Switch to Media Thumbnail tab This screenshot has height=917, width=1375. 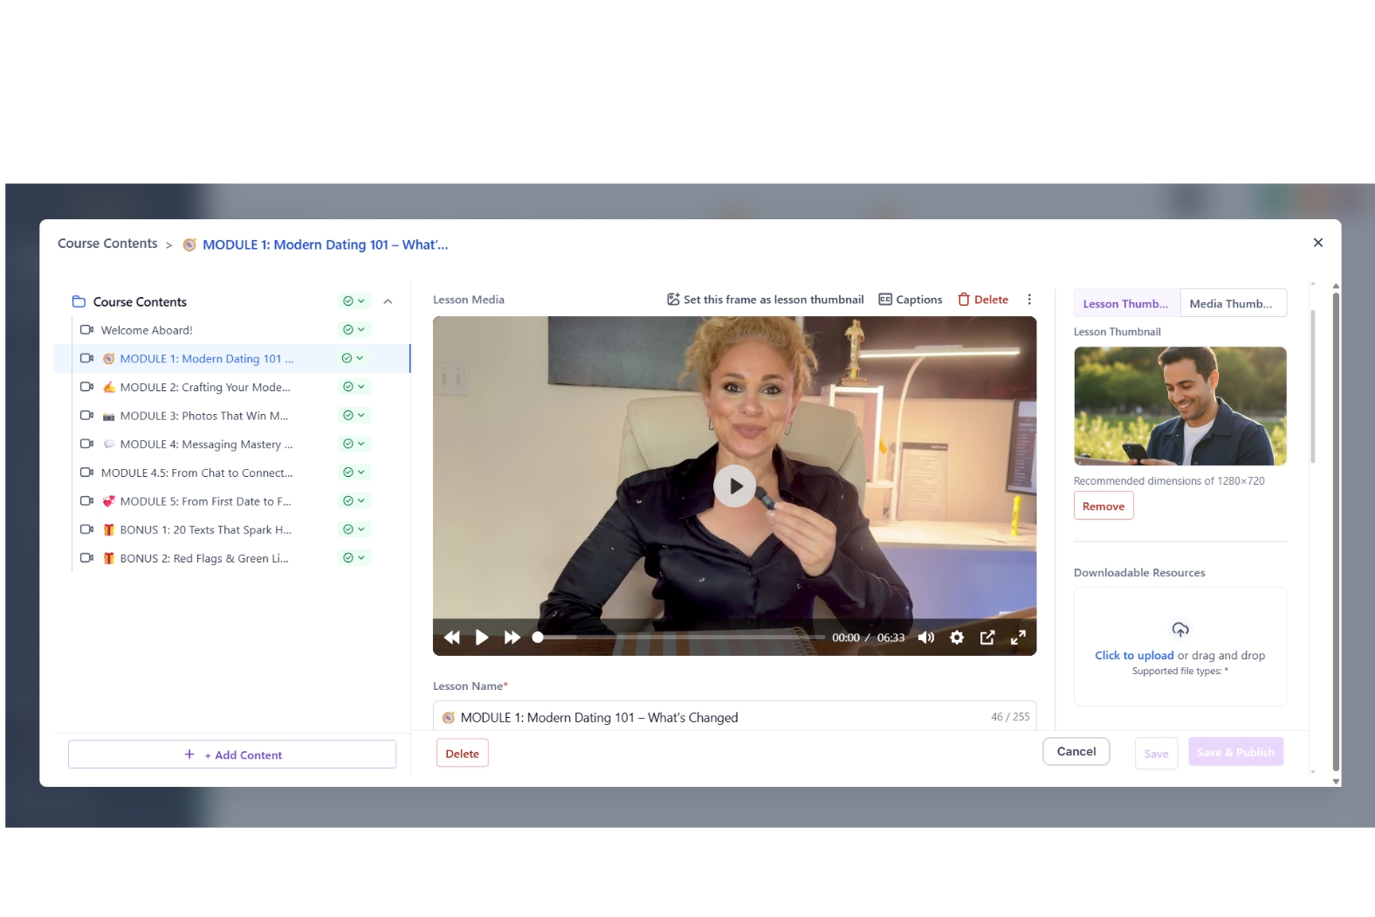pyautogui.click(x=1232, y=303)
